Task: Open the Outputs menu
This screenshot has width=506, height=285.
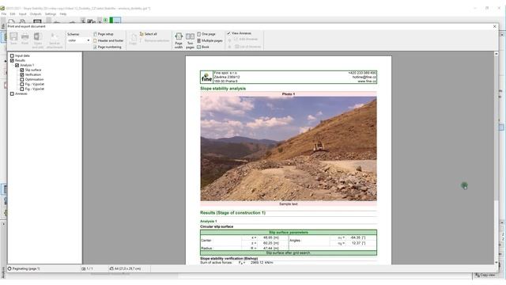Action: 36,14
